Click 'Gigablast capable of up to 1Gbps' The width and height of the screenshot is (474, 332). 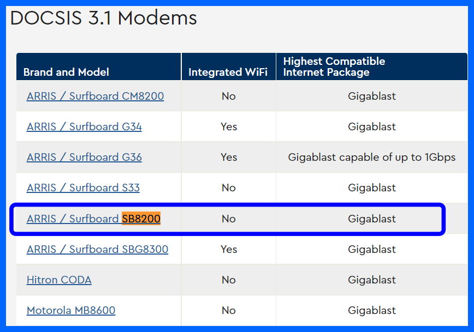point(372,157)
